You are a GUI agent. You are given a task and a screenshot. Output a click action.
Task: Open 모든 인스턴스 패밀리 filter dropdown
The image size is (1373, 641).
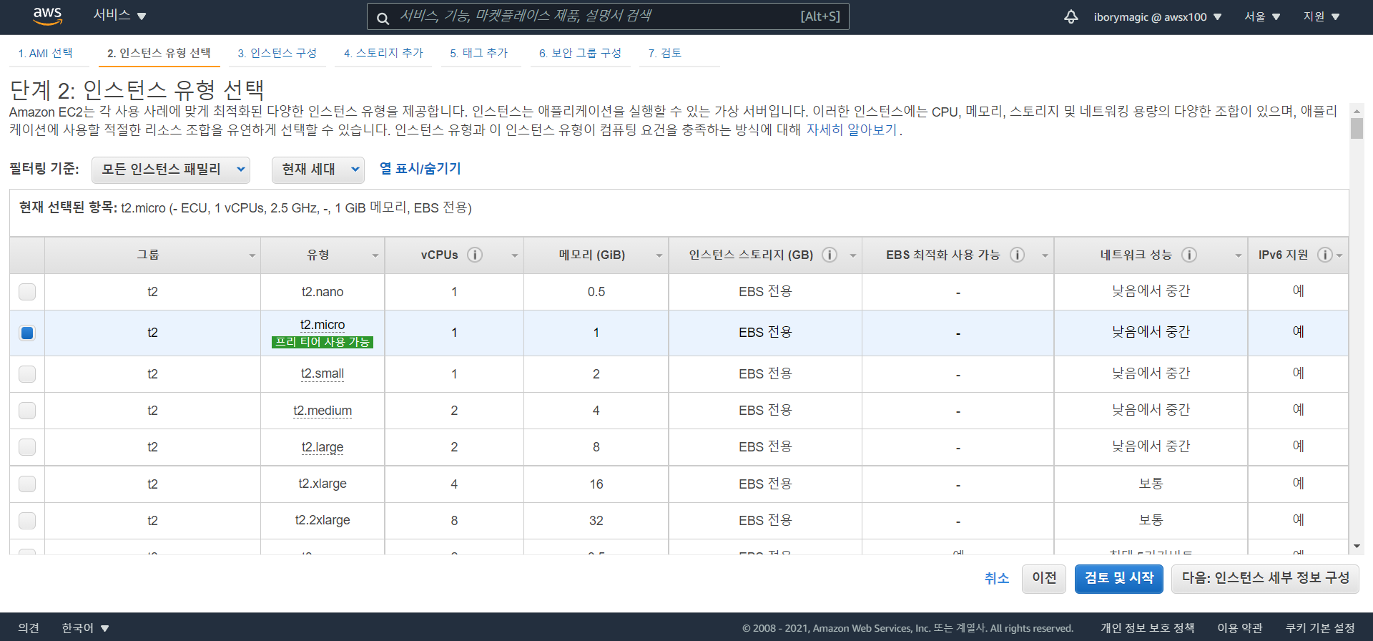click(171, 170)
